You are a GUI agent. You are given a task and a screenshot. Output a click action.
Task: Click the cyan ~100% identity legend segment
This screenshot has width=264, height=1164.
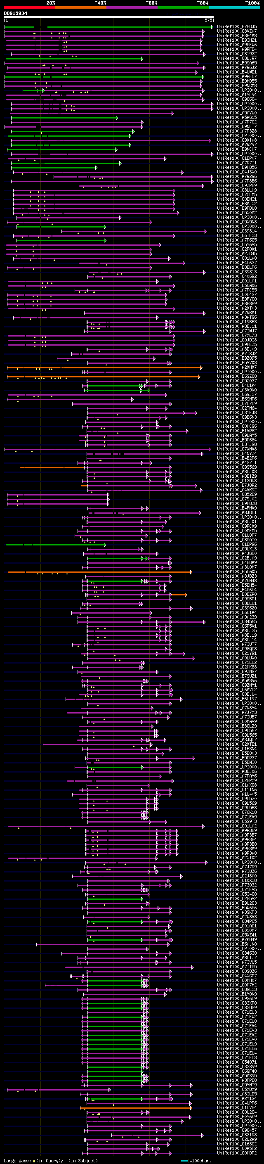234,7
